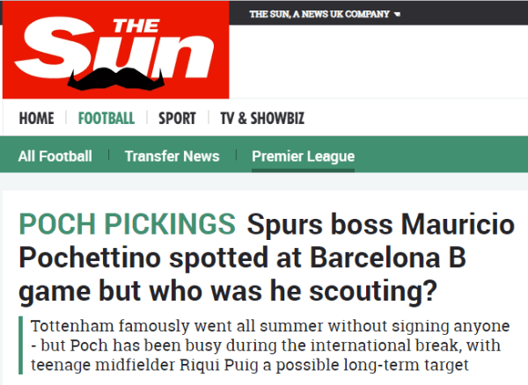528x385 pixels.
Task: Select the Premier League tab
Action: [x=303, y=156]
